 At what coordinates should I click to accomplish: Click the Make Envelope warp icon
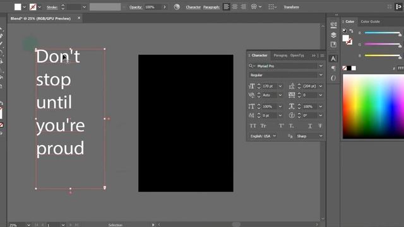tap(254, 7)
